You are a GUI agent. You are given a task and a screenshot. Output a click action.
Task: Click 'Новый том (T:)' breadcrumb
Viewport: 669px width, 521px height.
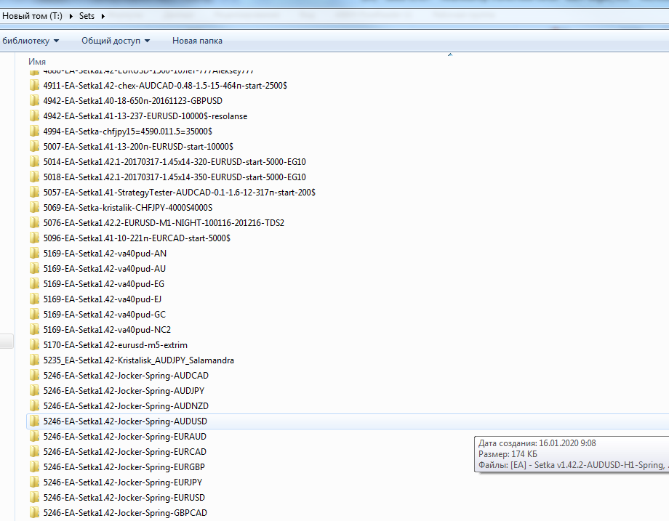pyautogui.click(x=32, y=16)
